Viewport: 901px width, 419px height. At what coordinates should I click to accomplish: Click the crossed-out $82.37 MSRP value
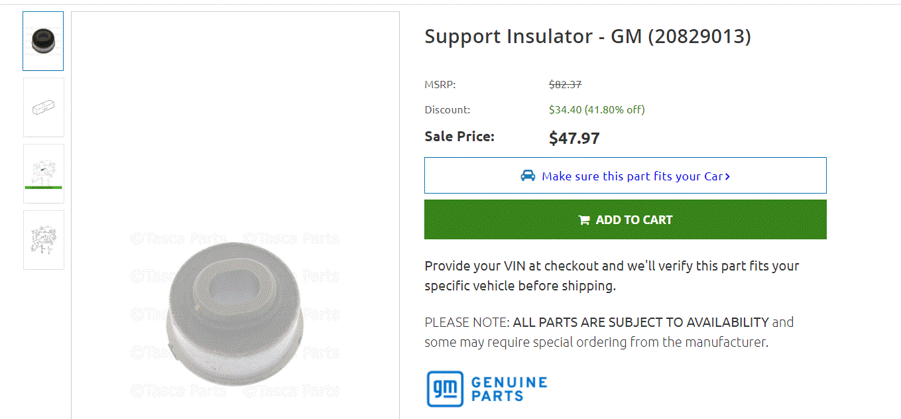pos(565,84)
